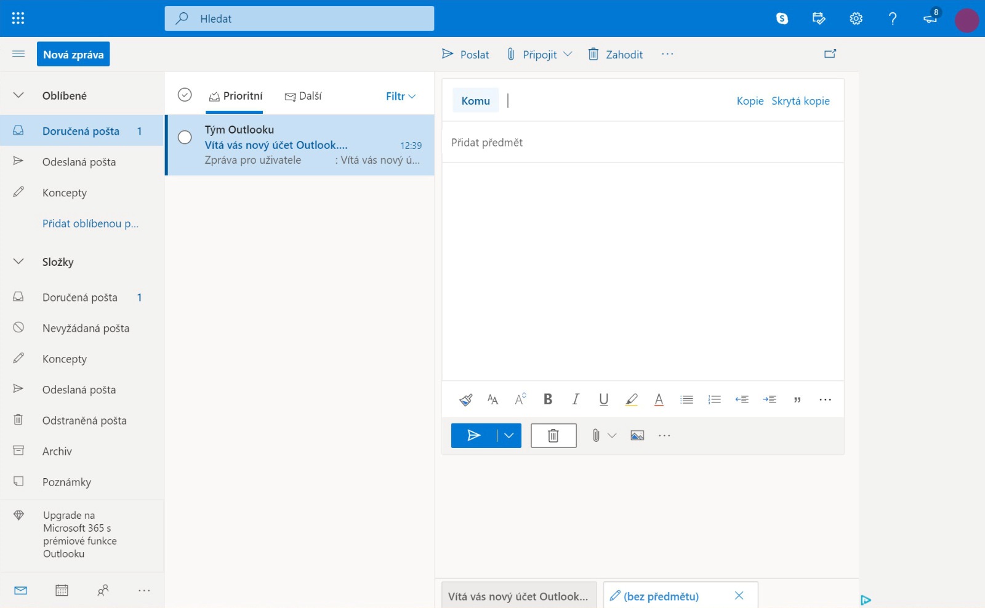Toggle the folder pane with the hamburger icon

(18, 54)
